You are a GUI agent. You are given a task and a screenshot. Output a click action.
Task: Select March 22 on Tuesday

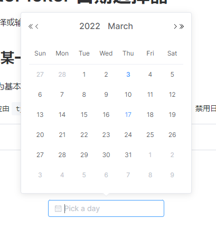(84, 135)
